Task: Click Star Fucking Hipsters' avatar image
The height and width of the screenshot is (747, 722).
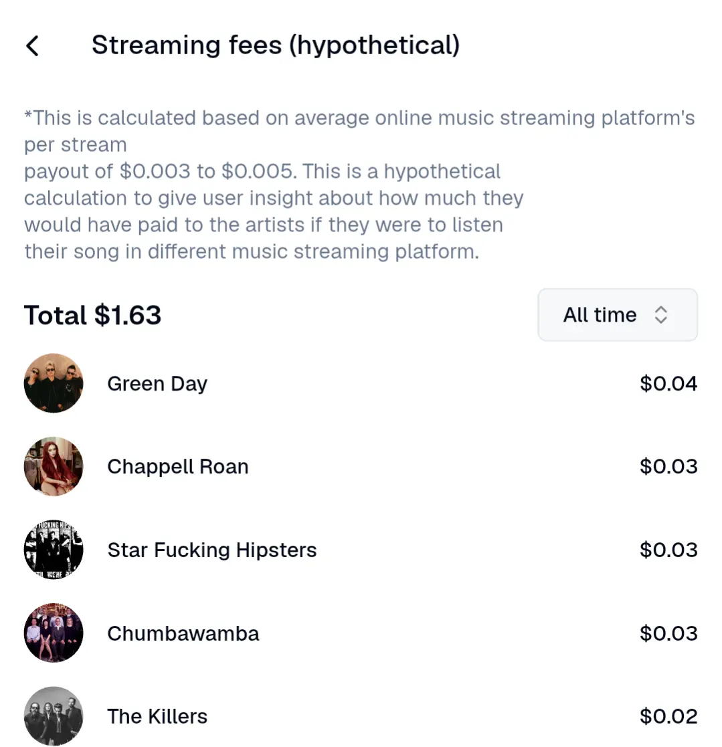Action: tap(54, 550)
